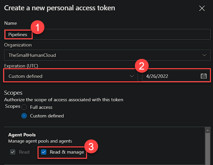Click the scopes list scrollbar thumb

point(207,148)
